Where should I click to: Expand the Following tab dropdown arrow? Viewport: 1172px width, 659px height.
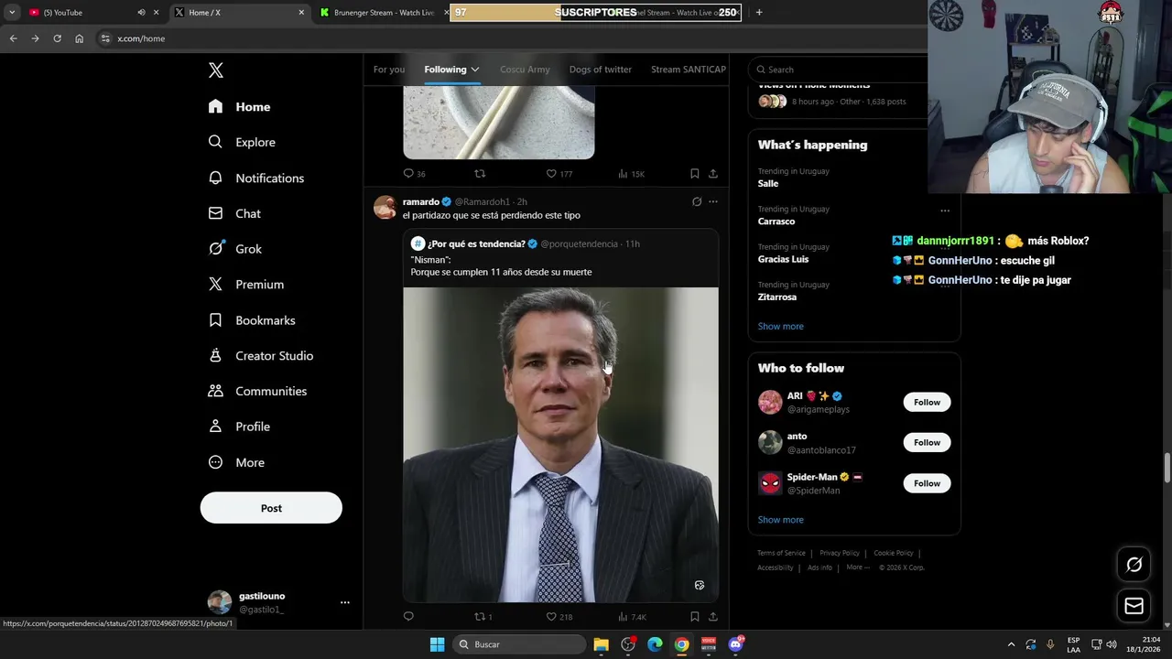[474, 70]
